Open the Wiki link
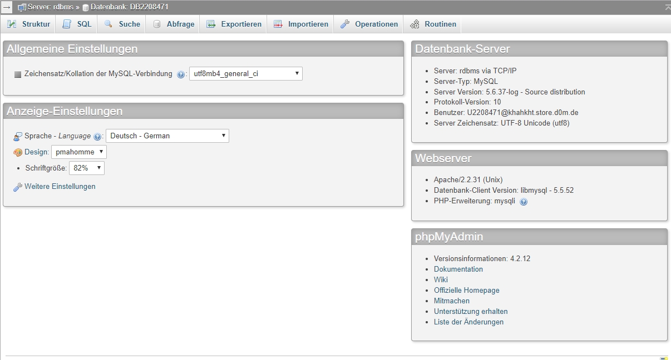The width and height of the screenshot is (671, 360). point(441,279)
